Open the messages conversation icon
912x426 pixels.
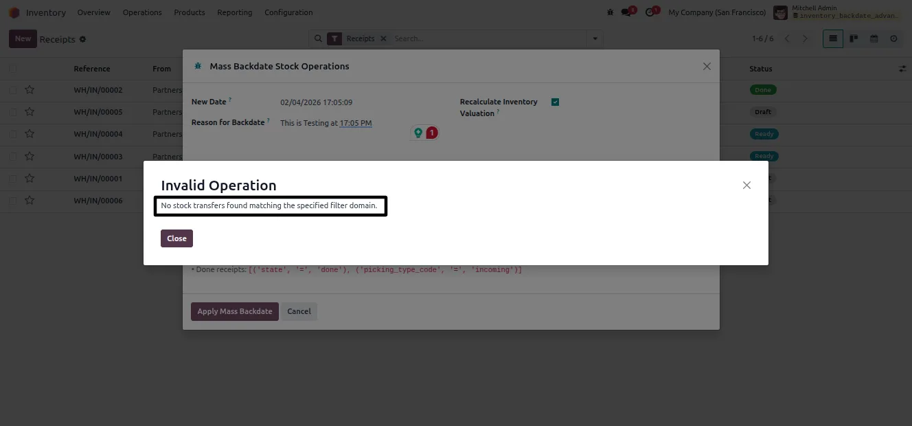coord(627,12)
